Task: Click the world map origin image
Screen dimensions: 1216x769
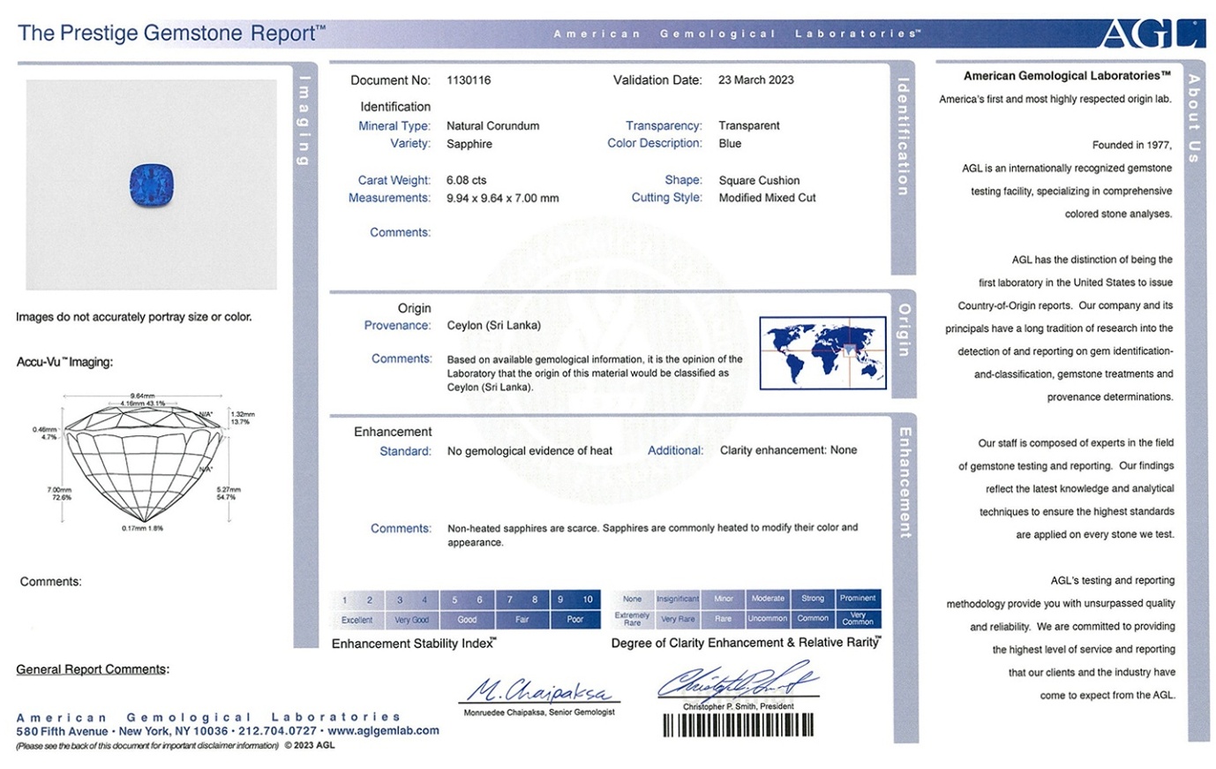Action: pos(822,352)
